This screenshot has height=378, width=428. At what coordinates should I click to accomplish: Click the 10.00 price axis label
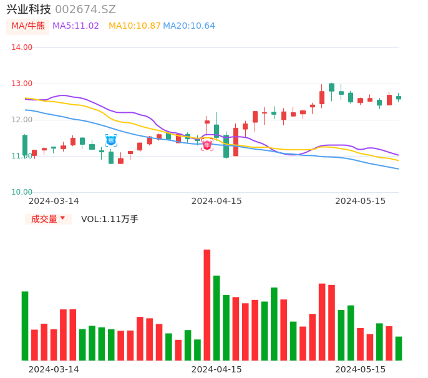coord(22,192)
